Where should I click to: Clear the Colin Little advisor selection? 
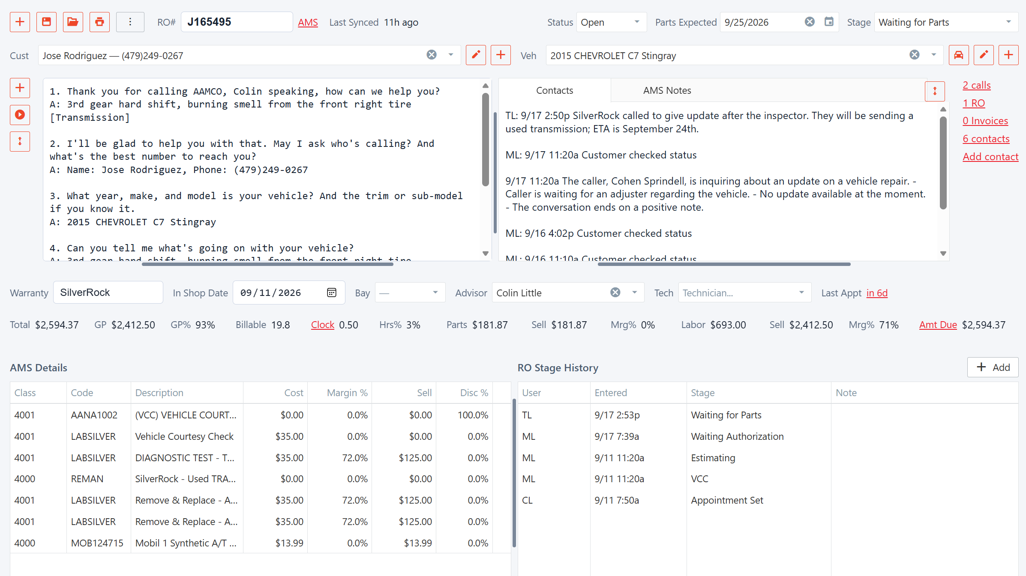point(615,292)
